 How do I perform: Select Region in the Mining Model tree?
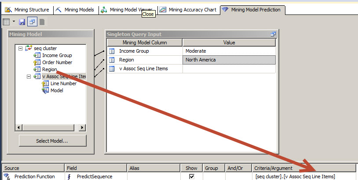(49, 69)
